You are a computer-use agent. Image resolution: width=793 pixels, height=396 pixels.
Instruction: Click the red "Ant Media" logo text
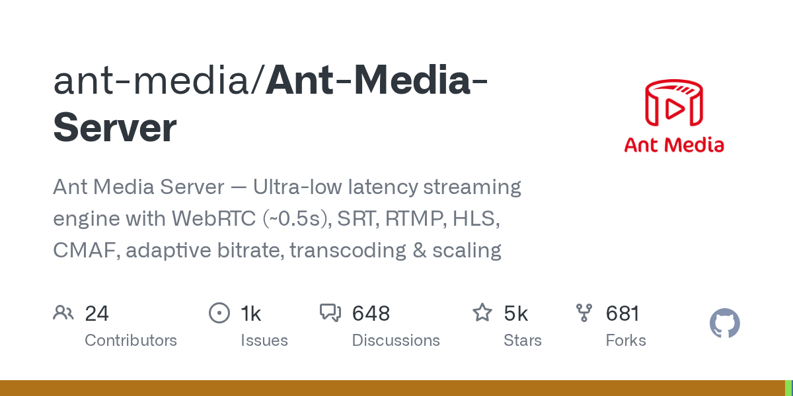pos(674,145)
